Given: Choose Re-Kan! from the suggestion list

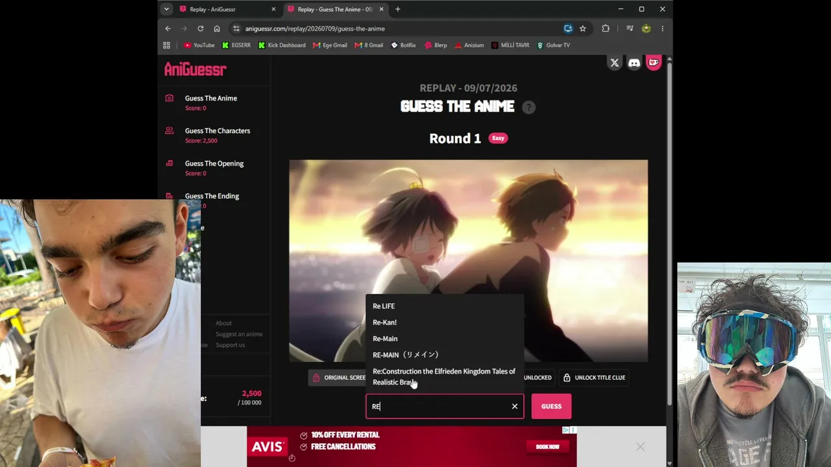Looking at the screenshot, I should coord(445,322).
